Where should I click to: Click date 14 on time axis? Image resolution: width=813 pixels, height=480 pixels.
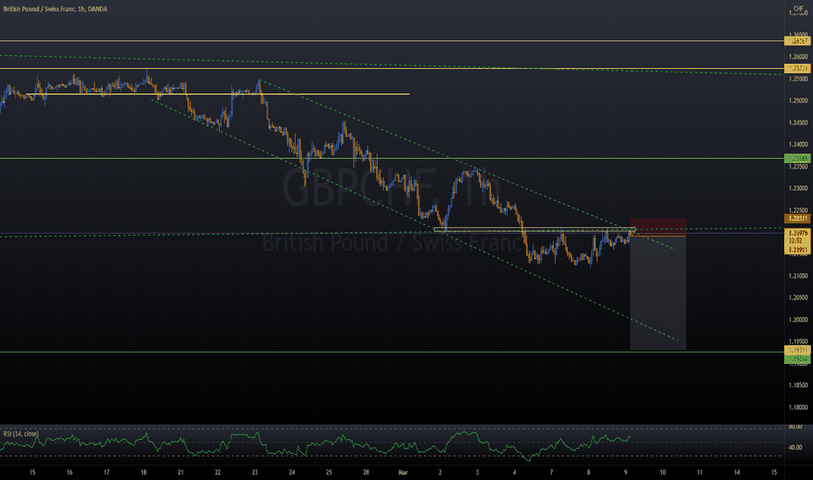click(x=737, y=472)
